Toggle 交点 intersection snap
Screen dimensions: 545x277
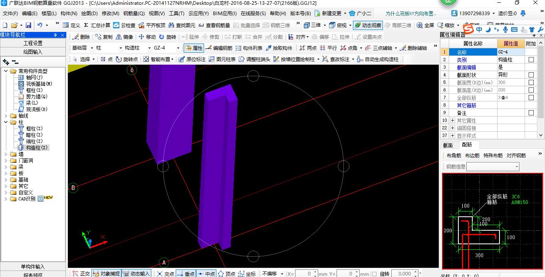(165, 273)
